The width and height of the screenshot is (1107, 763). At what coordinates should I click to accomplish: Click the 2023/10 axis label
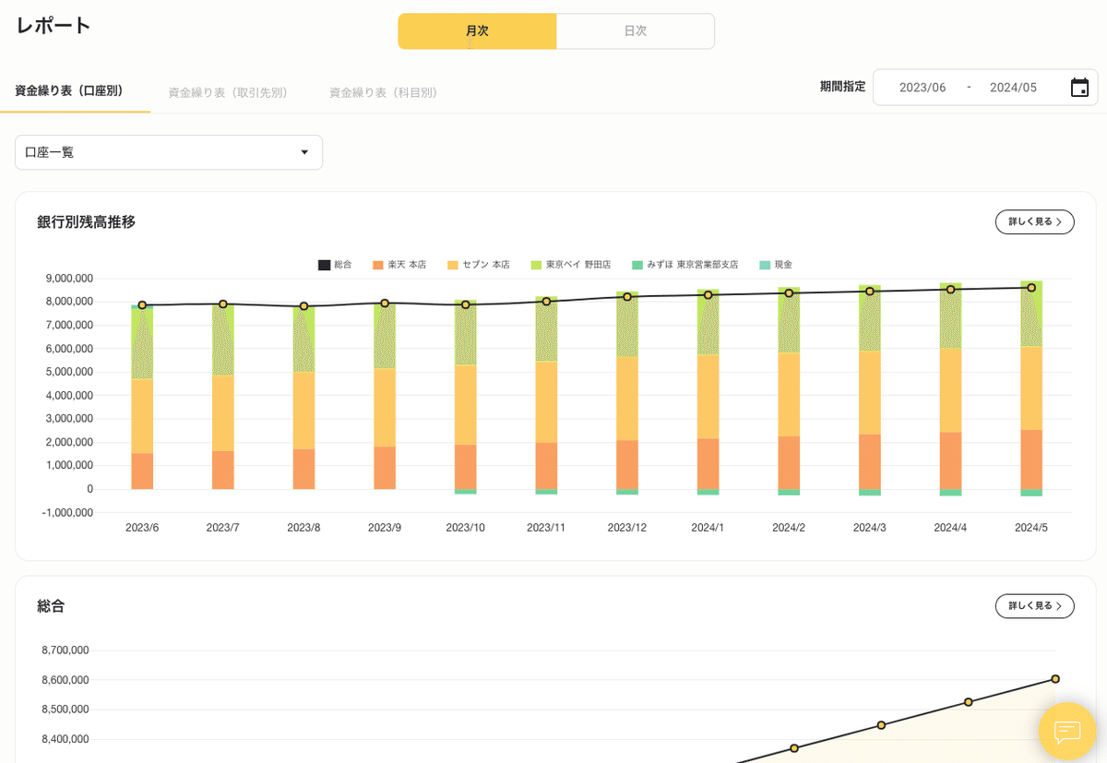pyautogui.click(x=465, y=528)
